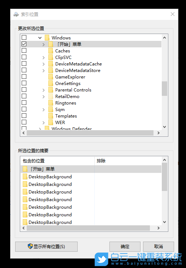Click the summary list scroll-right arrow

[x=158, y=228]
